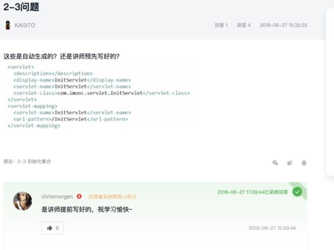Click KAGITO's small avatar icon

[x=8, y=25]
